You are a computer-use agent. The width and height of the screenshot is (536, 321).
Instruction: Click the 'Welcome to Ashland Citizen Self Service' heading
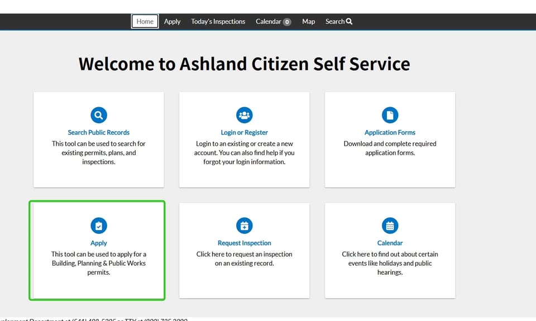(x=245, y=64)
